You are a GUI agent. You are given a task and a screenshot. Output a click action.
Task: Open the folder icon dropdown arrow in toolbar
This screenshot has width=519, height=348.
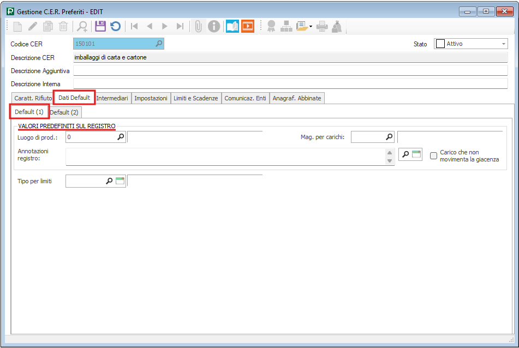(x=311, y=26)
